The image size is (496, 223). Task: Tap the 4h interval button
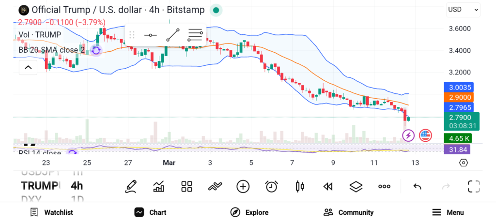click(x=77, y=186)
